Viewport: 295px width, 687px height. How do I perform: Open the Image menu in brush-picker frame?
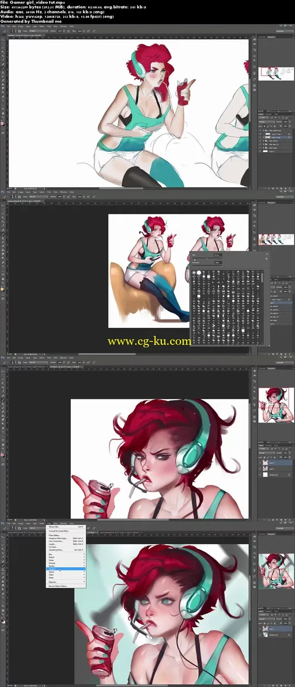[x=21, y=193]
